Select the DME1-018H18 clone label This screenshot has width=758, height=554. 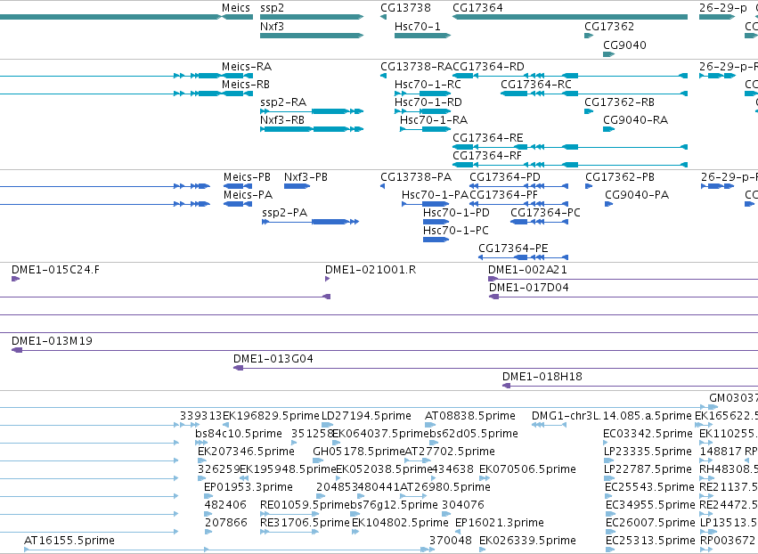542,377
